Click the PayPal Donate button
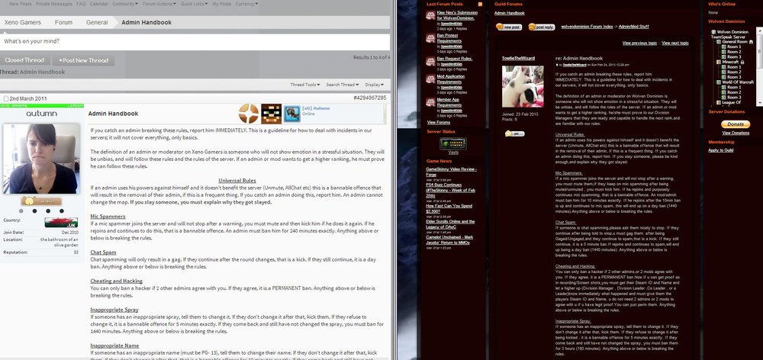 pyautogui.click(x=736, y=124)
